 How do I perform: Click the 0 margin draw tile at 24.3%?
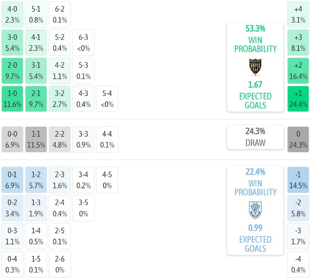[x=298, y=140]
